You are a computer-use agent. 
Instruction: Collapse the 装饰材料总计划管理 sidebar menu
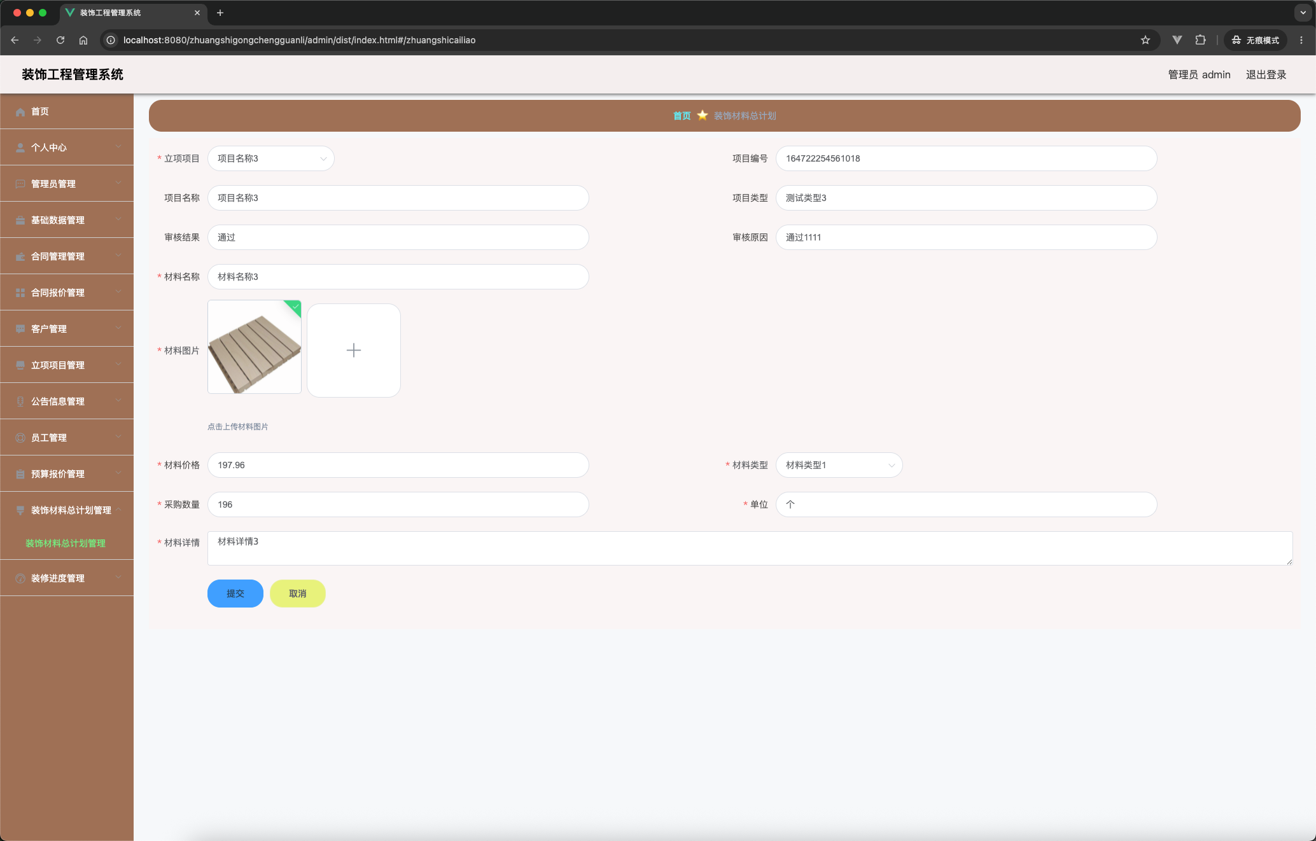(67, 510)
